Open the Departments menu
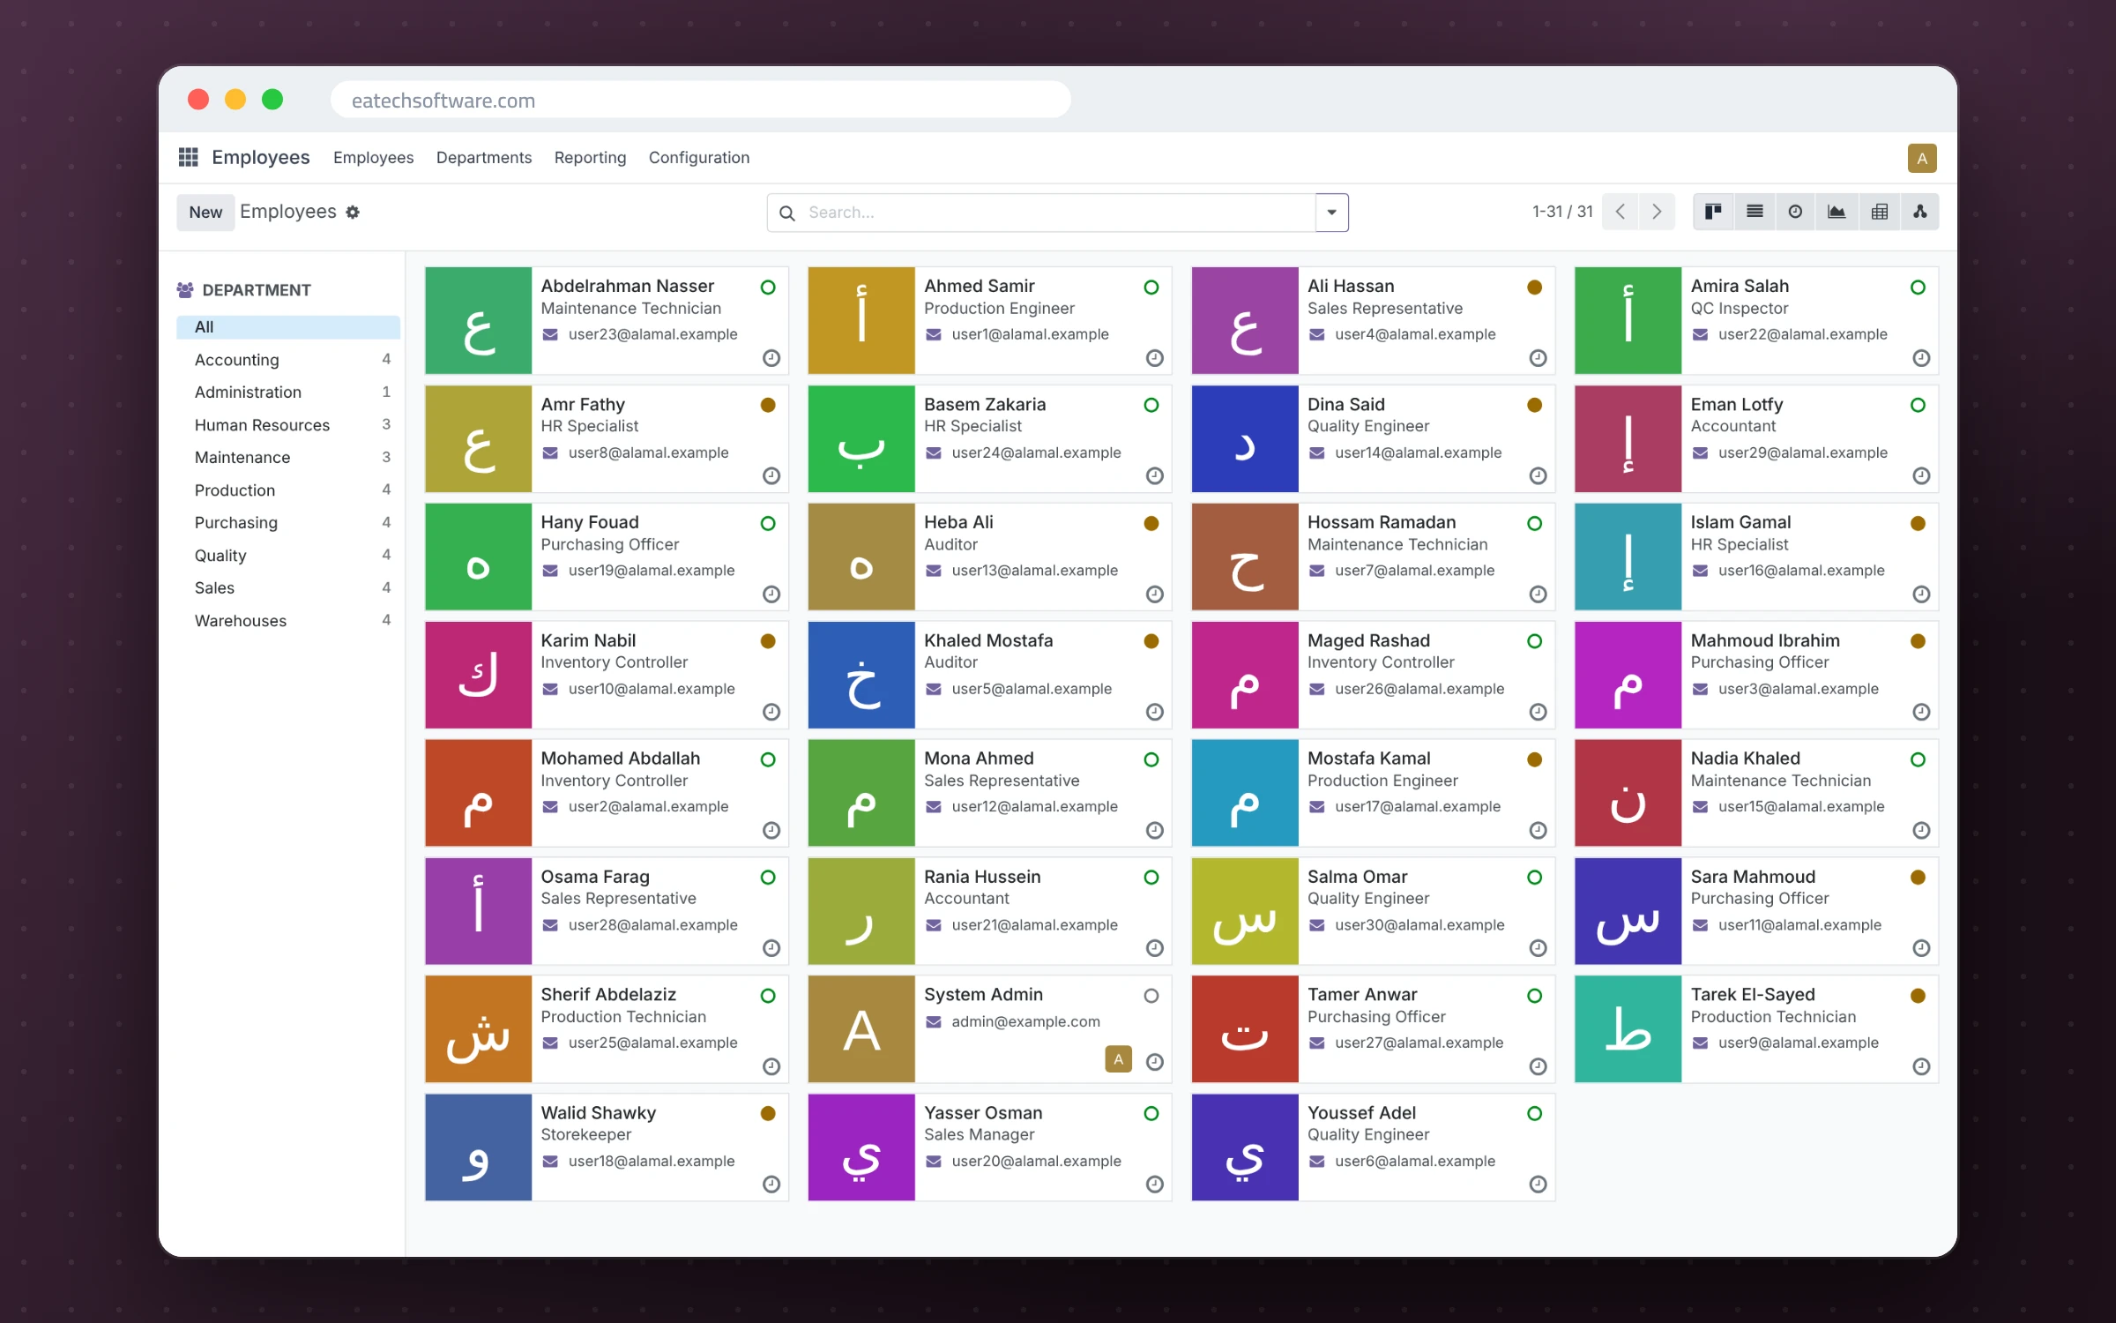 (x=484, y=157)
